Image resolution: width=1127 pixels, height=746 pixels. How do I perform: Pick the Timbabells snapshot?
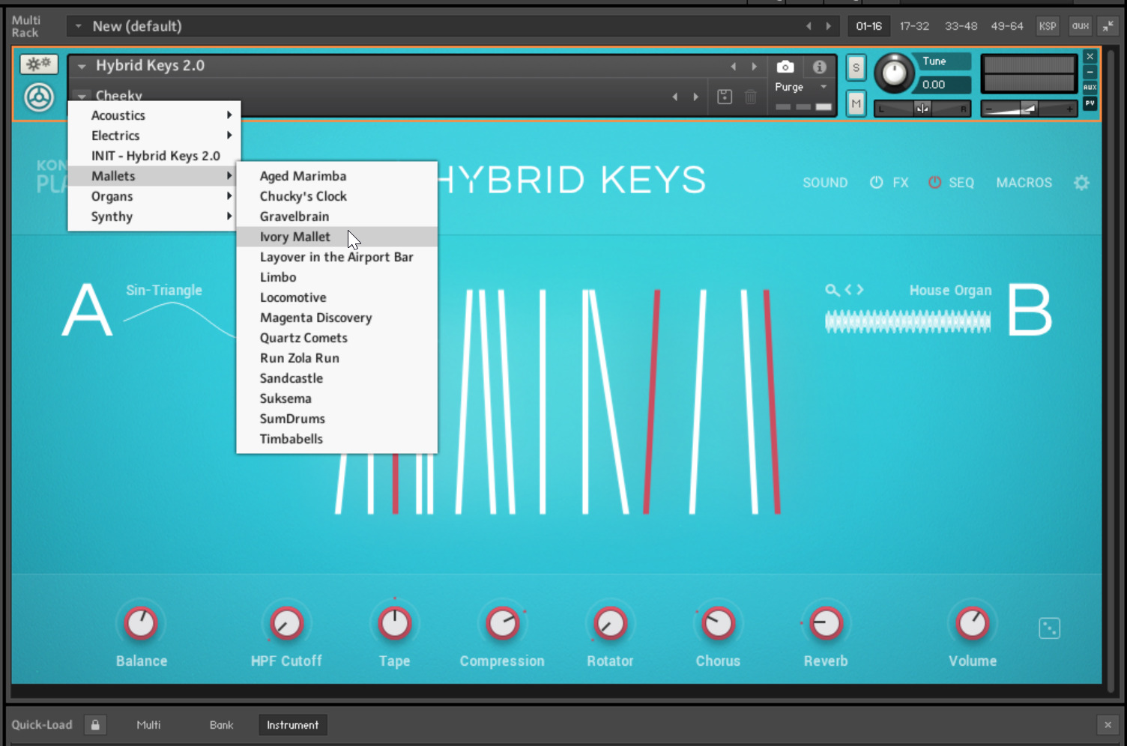336,439
